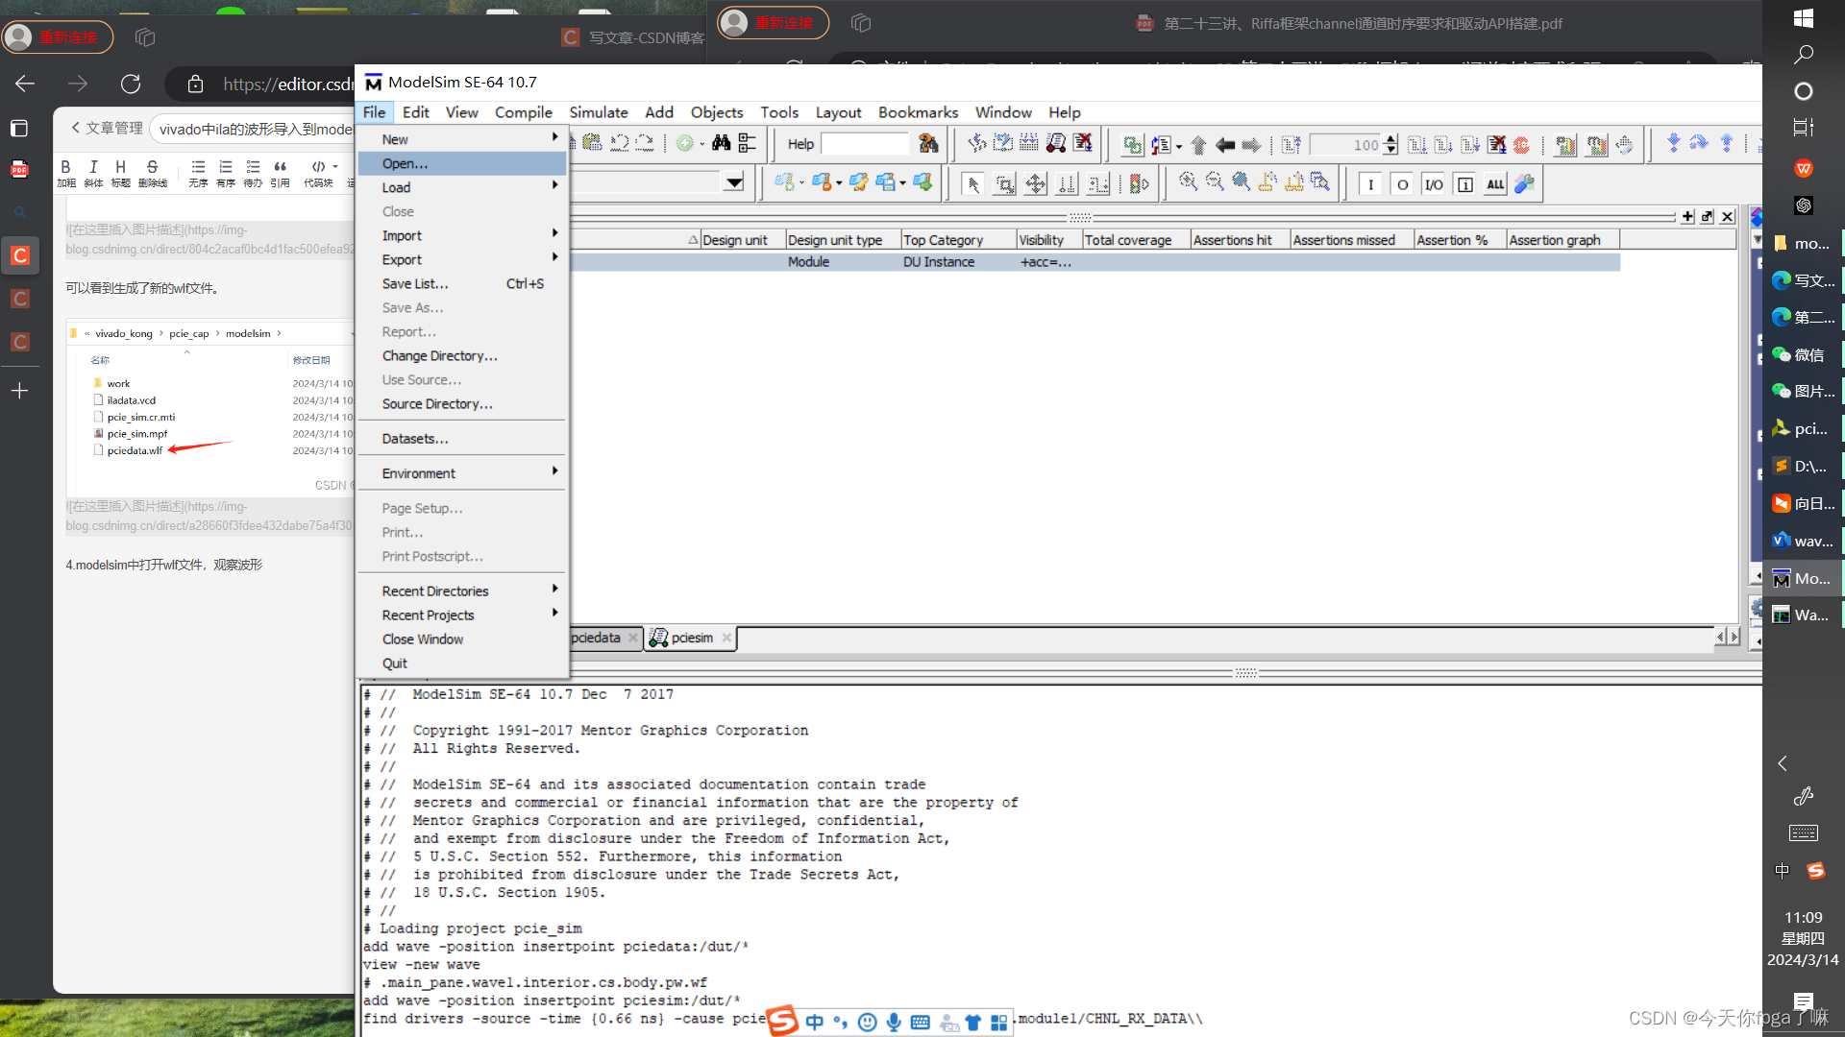Select File > Open menu item
Image resolution: width=1845 pixels, height=1037 pixels.
point(405,163)
